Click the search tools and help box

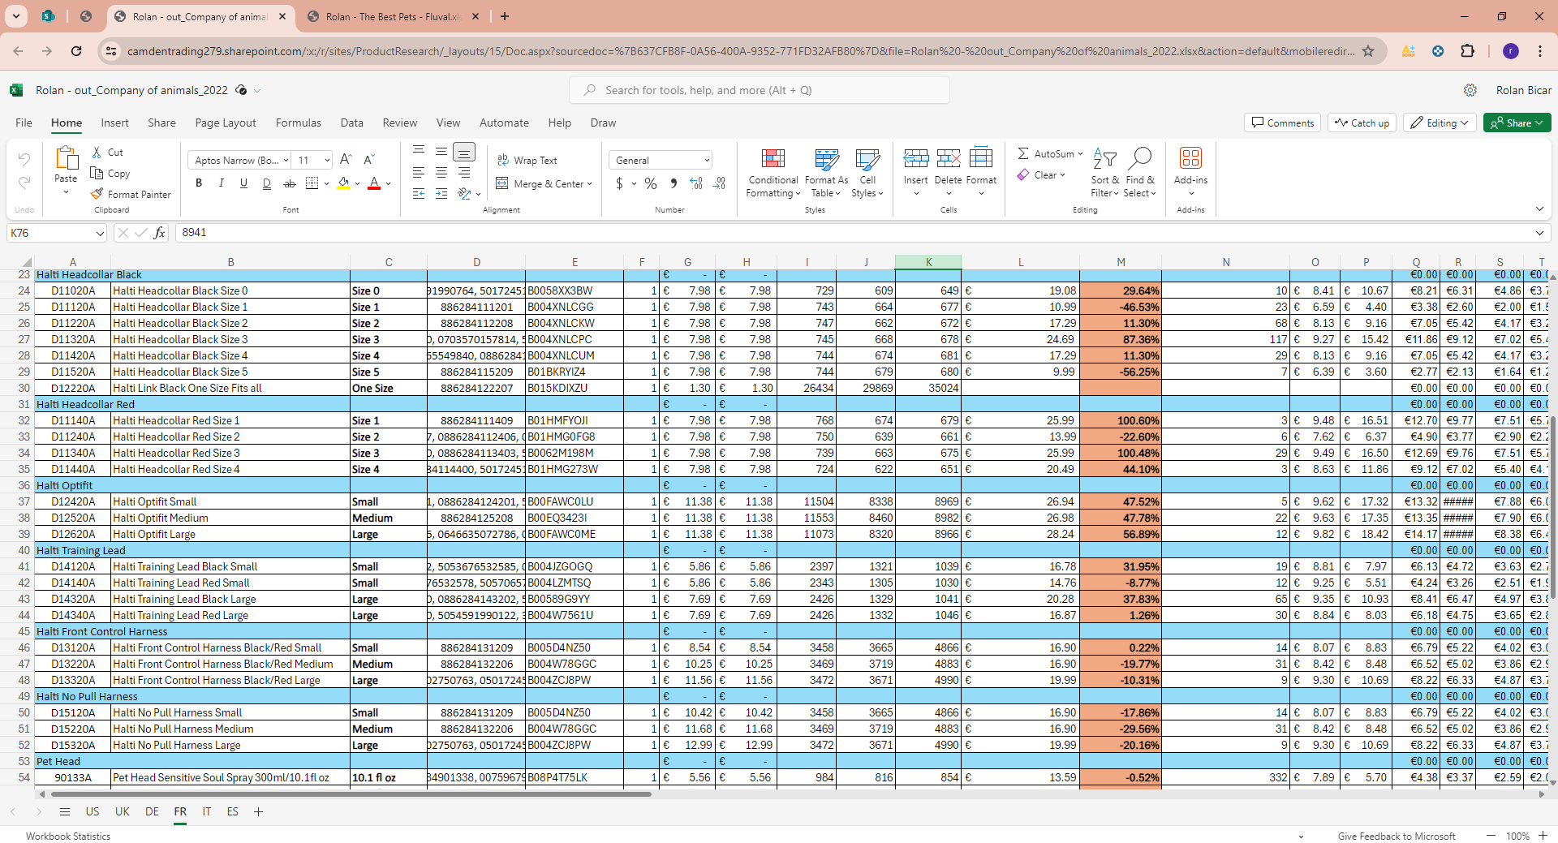760,90
